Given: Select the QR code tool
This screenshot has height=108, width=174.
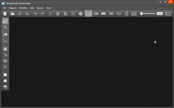Looking at the screenshot, I should pyautogui.click(x=5, y=67).
